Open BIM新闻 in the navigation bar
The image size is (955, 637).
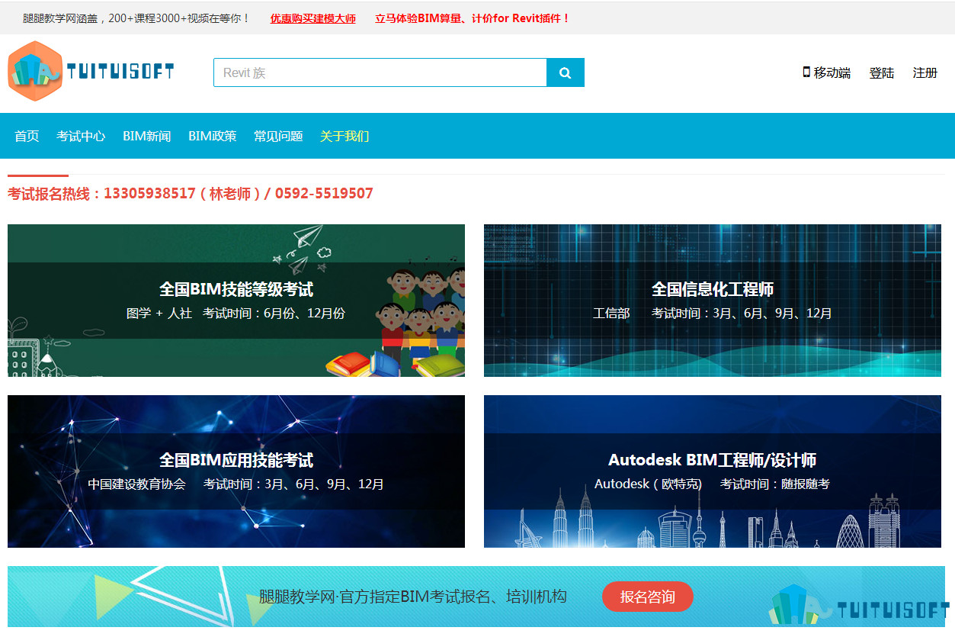click(146, 136)
